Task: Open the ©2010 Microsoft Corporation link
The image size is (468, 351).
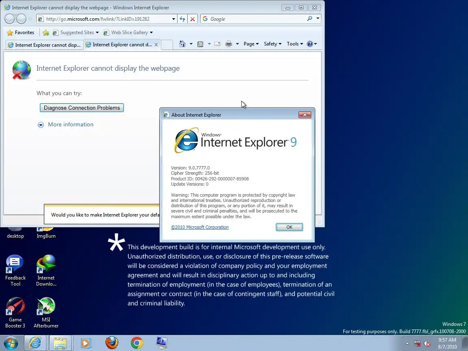Action: click(x=200, y=227)
